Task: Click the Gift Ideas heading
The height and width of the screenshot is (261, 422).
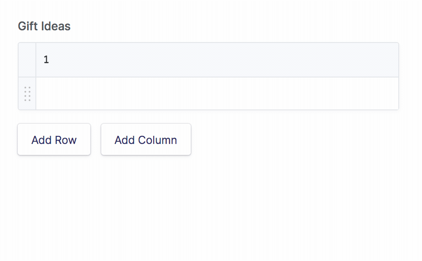Action: pos(43,26)
